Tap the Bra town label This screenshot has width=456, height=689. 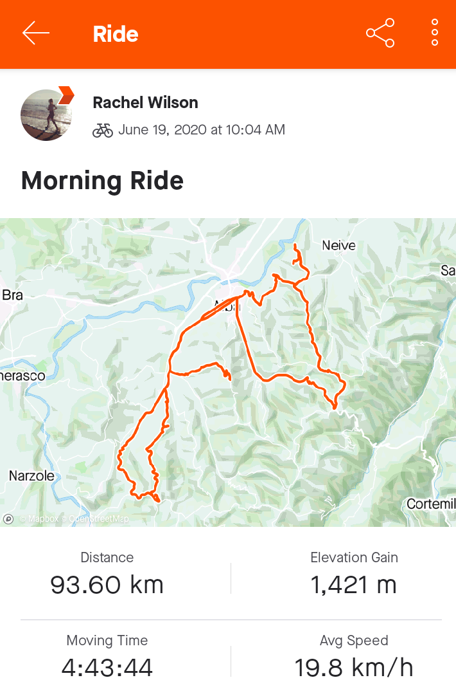coord(12,295)
